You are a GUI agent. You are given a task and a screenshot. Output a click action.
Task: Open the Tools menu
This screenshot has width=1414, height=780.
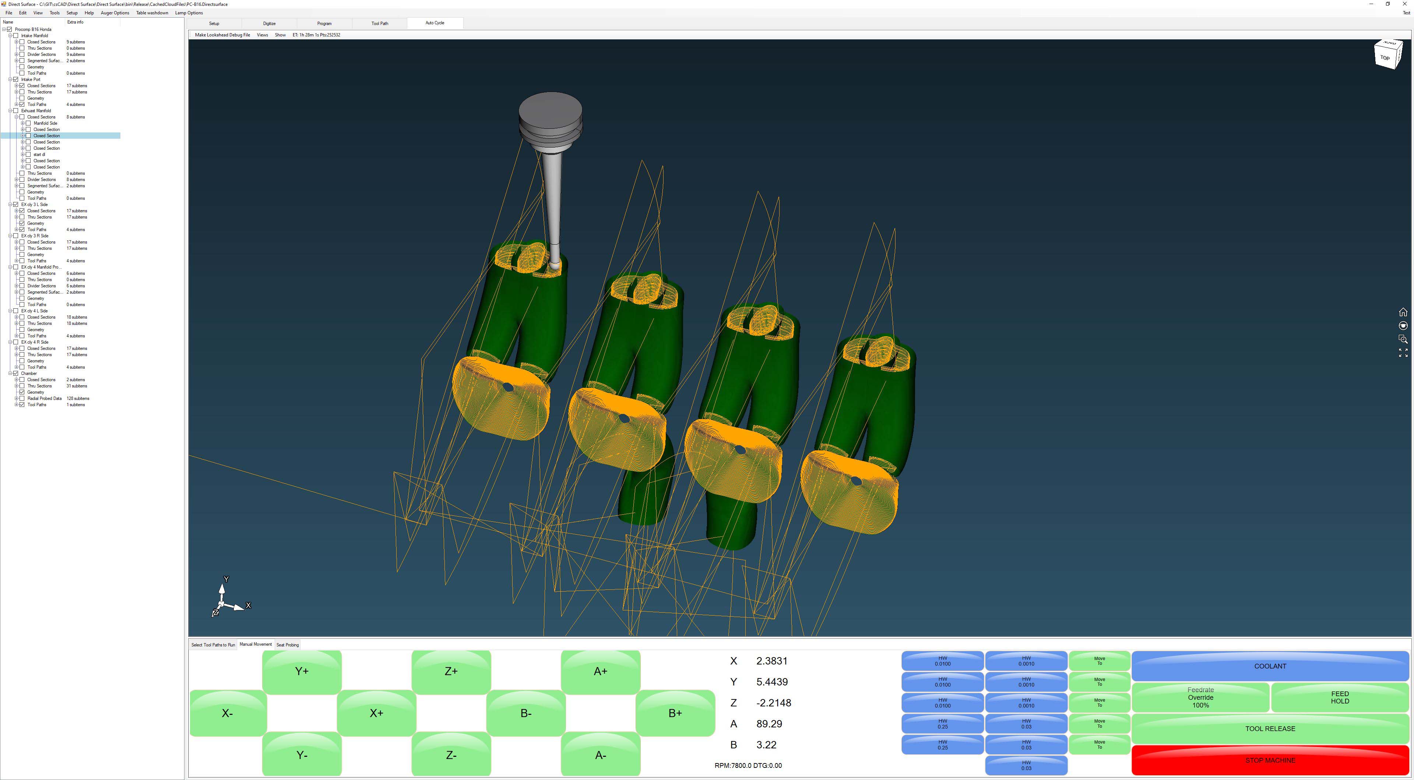pyautogui.click(x=55, y=13)
